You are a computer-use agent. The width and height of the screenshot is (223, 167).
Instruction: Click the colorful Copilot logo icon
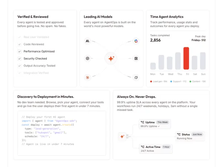click(x=136, y=41)
